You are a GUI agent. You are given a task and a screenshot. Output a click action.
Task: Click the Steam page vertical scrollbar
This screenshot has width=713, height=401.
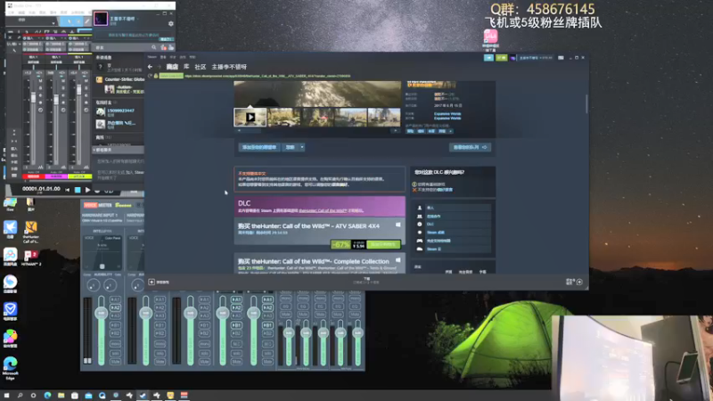pos(586,103)
